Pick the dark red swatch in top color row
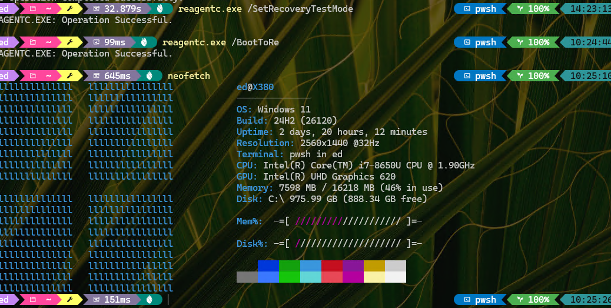 click(x=332, y=266)
